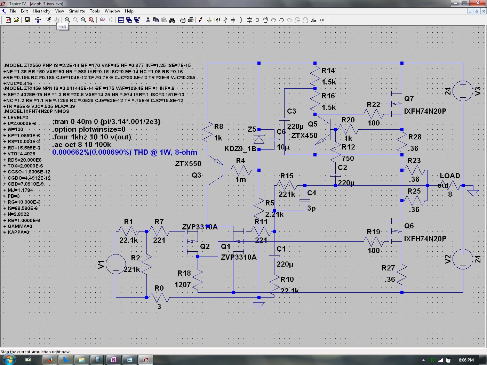This screenshot has width=487, height=365.
Task: Zoom out with the magnifier minus icon
Action: [83, 20]
